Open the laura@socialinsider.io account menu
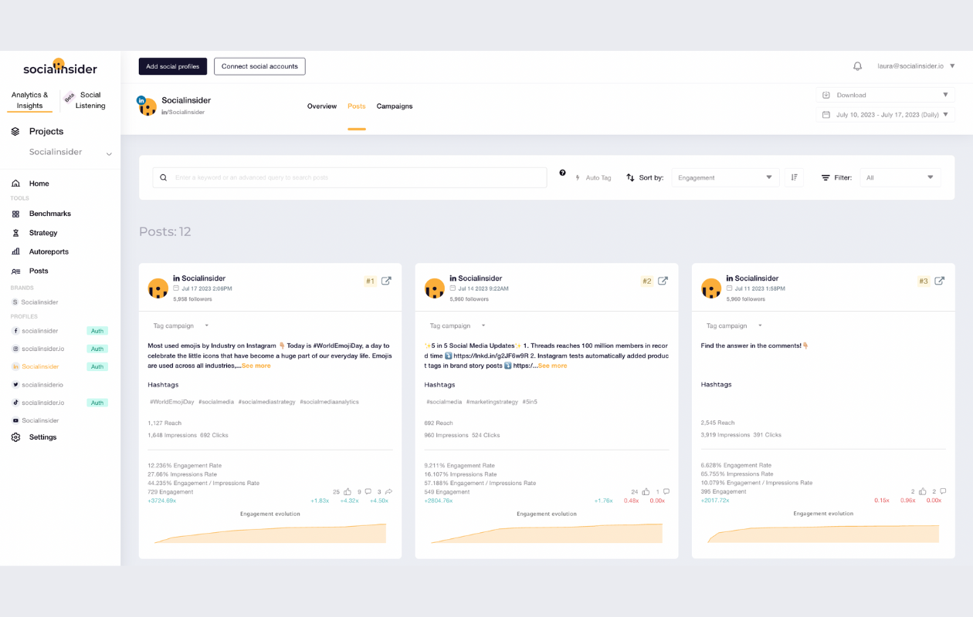Screen dimensions: 973x617 pyautogui.click(x=916, y=66)
